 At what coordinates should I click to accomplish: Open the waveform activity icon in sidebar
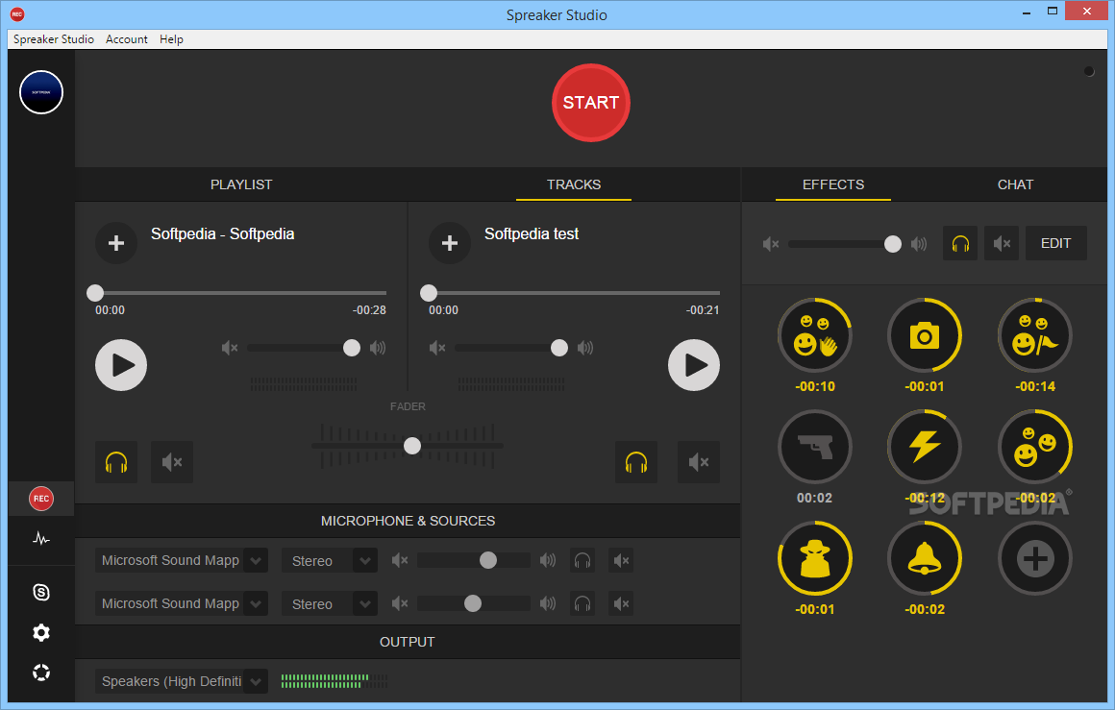[41, 539]
